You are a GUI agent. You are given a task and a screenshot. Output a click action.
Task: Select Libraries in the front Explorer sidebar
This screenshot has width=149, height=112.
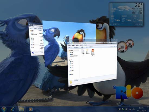tap(71, 60)
